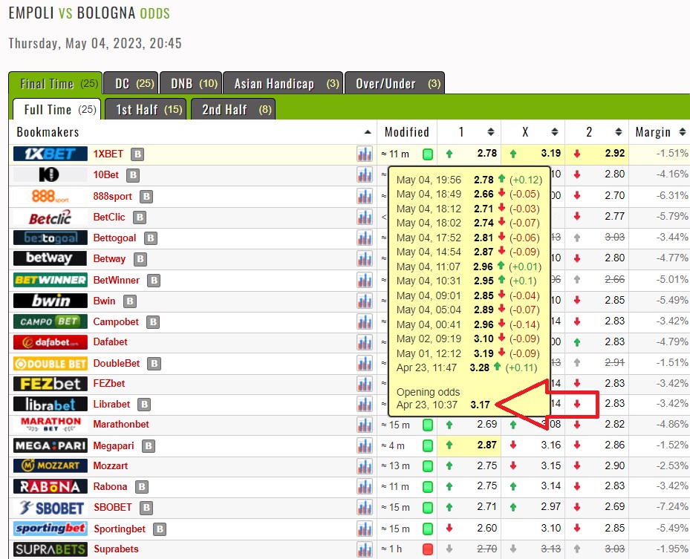
Task: Sort by the away win '2' column arrows
Action: click(x=618, y=132)
